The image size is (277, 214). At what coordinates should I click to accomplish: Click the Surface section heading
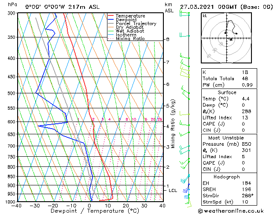click(x=227, y=92)
